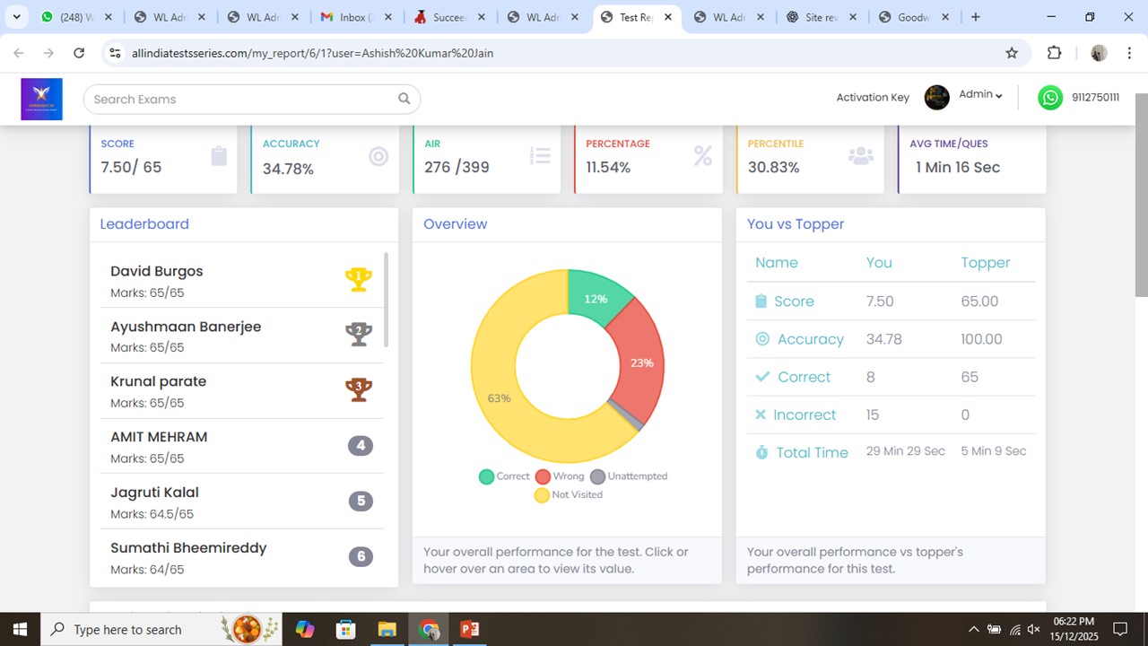1148x646 pixels.
Task: Click the green WhatsApp contact icon
Action: point(1049,98)
